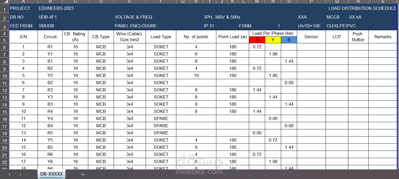The width and height of the screenshot is (399, 179).
Task: Select the red R phase header cell
Action: (x=257, y=40)
